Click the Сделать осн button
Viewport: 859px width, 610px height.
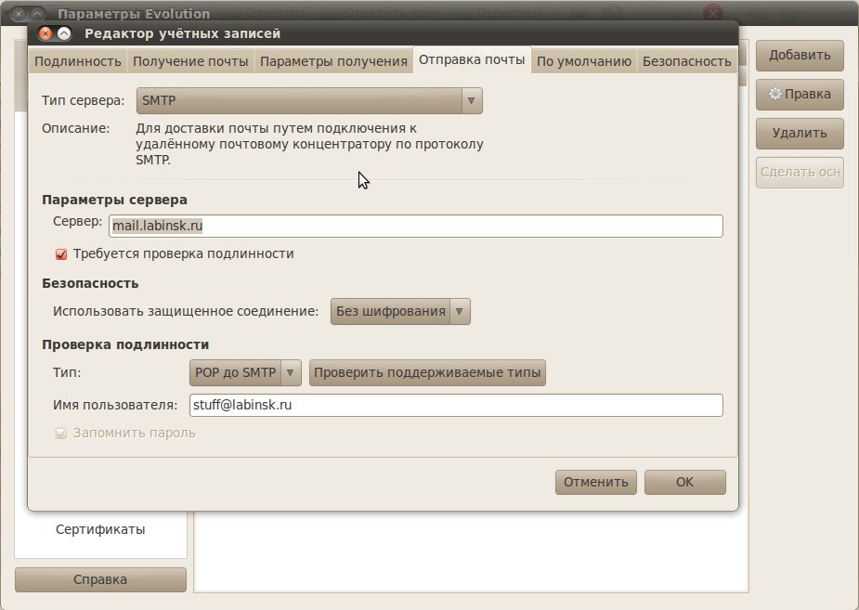pos(800,173)
